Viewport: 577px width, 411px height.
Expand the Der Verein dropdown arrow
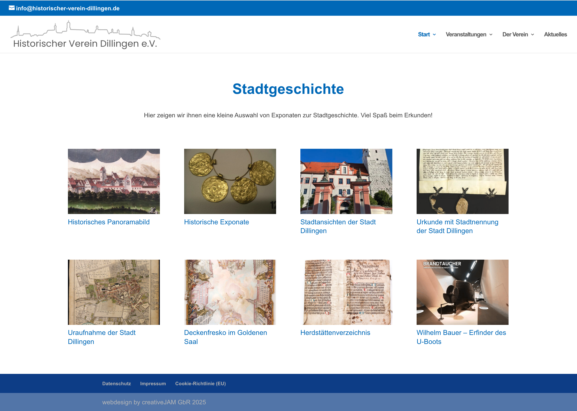533,35
